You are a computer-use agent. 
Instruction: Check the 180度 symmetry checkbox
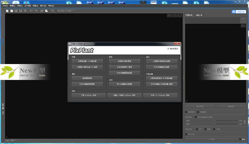[x=214, y=129]
